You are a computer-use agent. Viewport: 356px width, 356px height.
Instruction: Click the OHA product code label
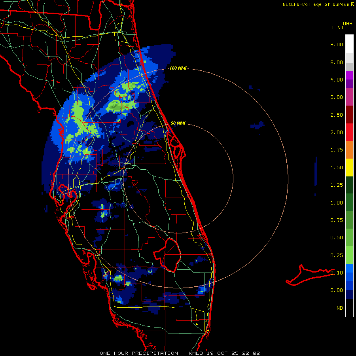[x=348, y=24]
